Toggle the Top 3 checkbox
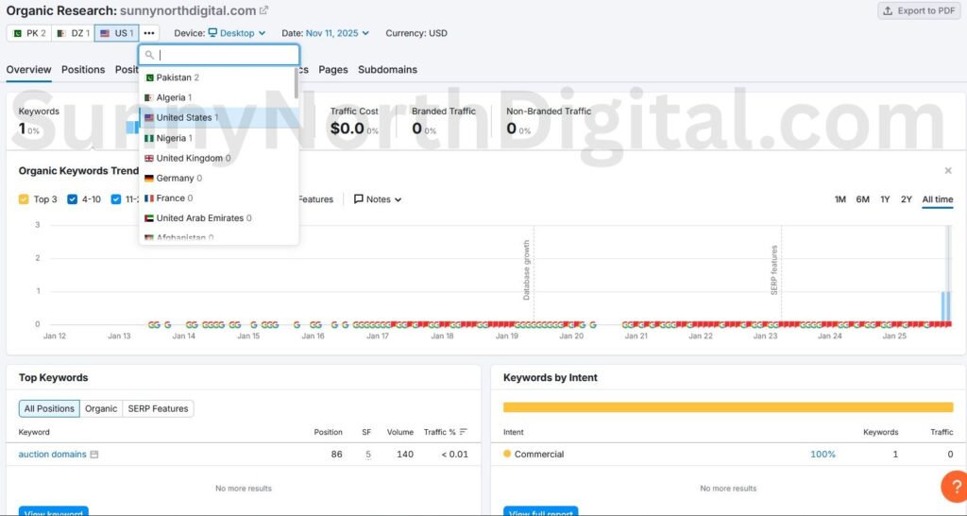This screenshot has width=967, height=516. pos(24,199)
